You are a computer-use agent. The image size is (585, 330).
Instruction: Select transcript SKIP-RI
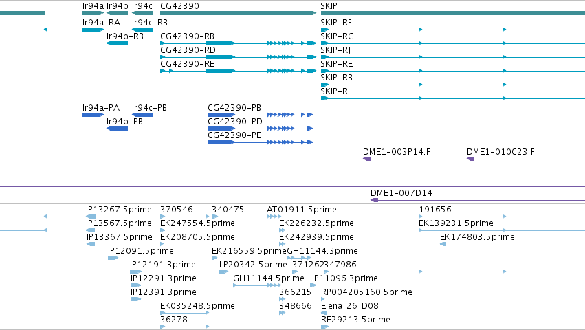pyautogui.click(x=452, y=98)
